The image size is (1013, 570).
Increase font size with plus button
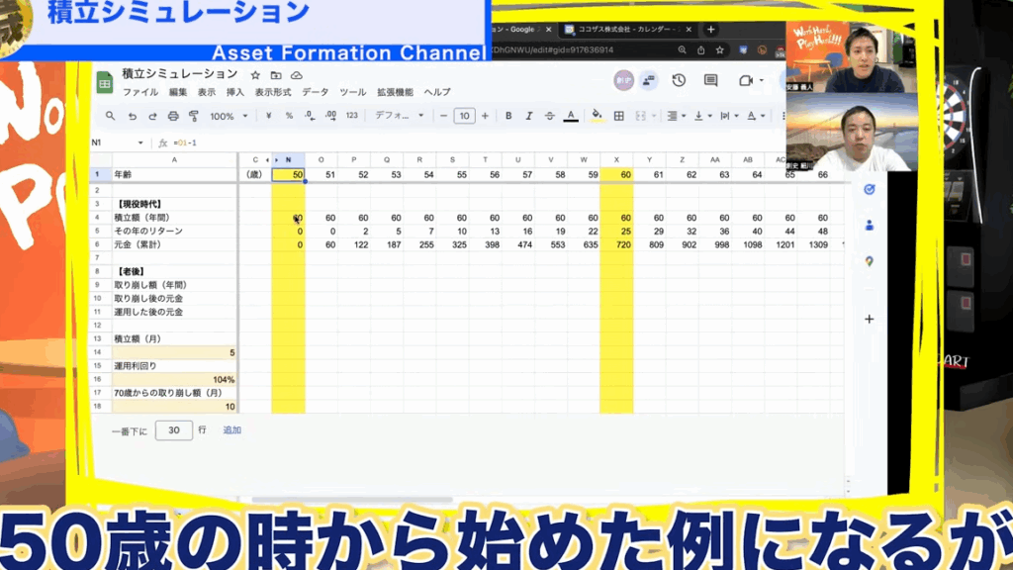[485, 116]
